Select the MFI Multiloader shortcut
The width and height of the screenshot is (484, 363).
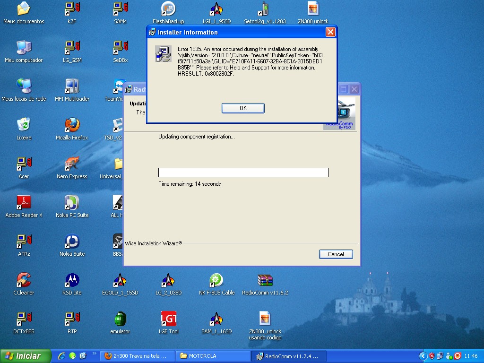(72, 90)
